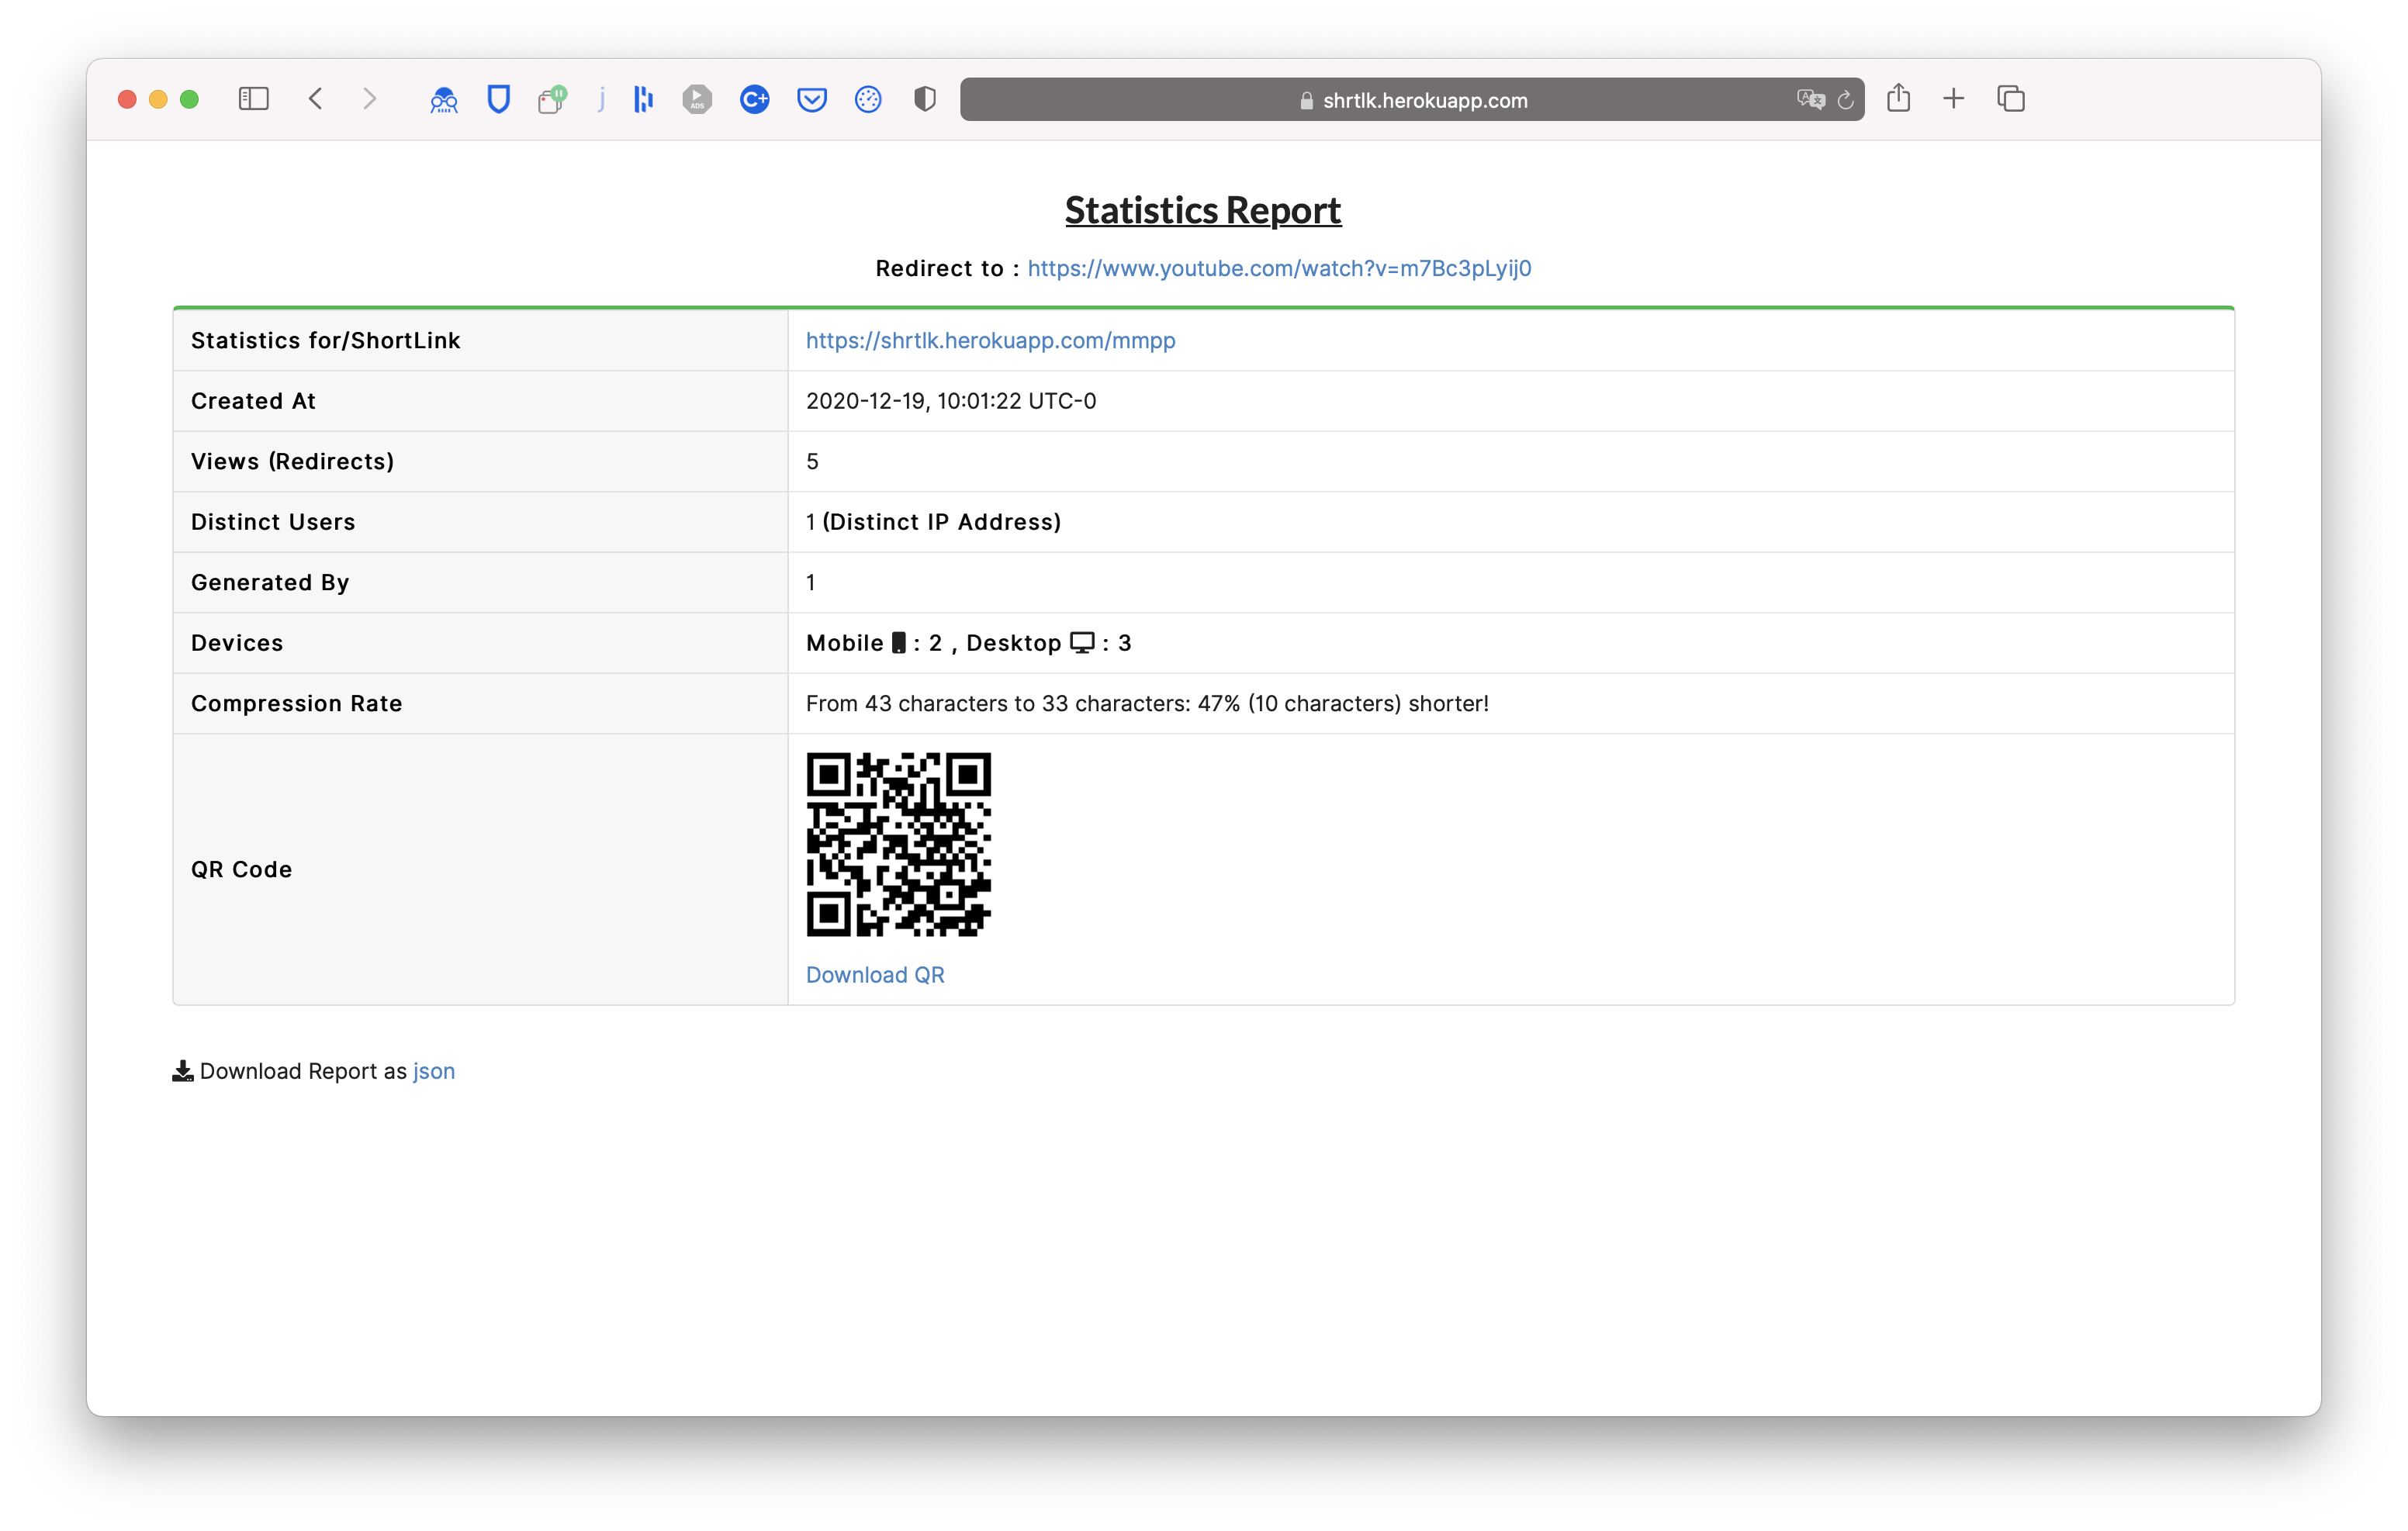
Task: Show the tab overview
Action: 2010,98
